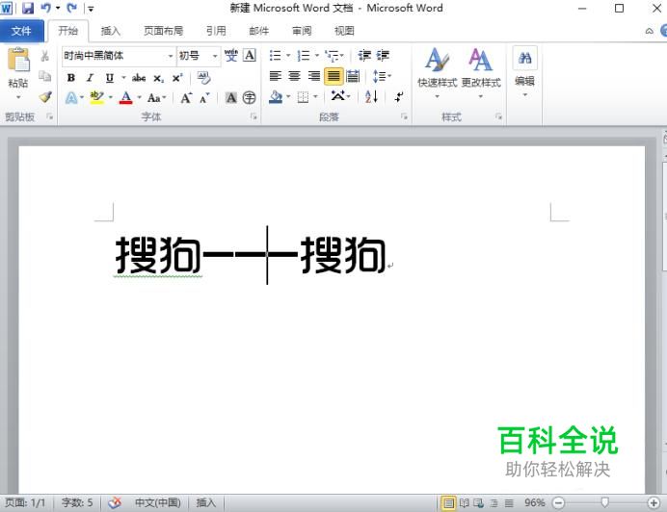The width and height of the screenshot is (667, 512).
Task: Click the Paste clipboard icon
Action: pyautogui.click(x=18, y=60)
